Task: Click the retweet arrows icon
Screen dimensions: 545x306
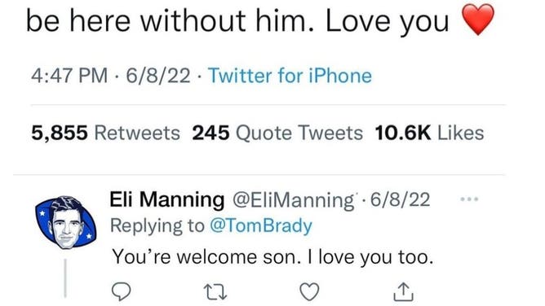Action: point(215,292)
